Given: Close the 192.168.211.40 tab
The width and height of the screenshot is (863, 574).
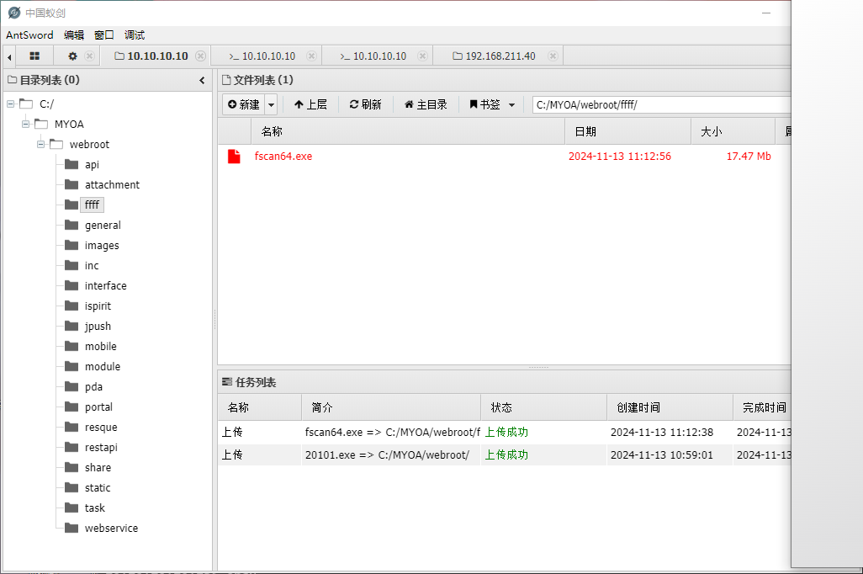Looking at the screenshot, I should pos(553,56).
